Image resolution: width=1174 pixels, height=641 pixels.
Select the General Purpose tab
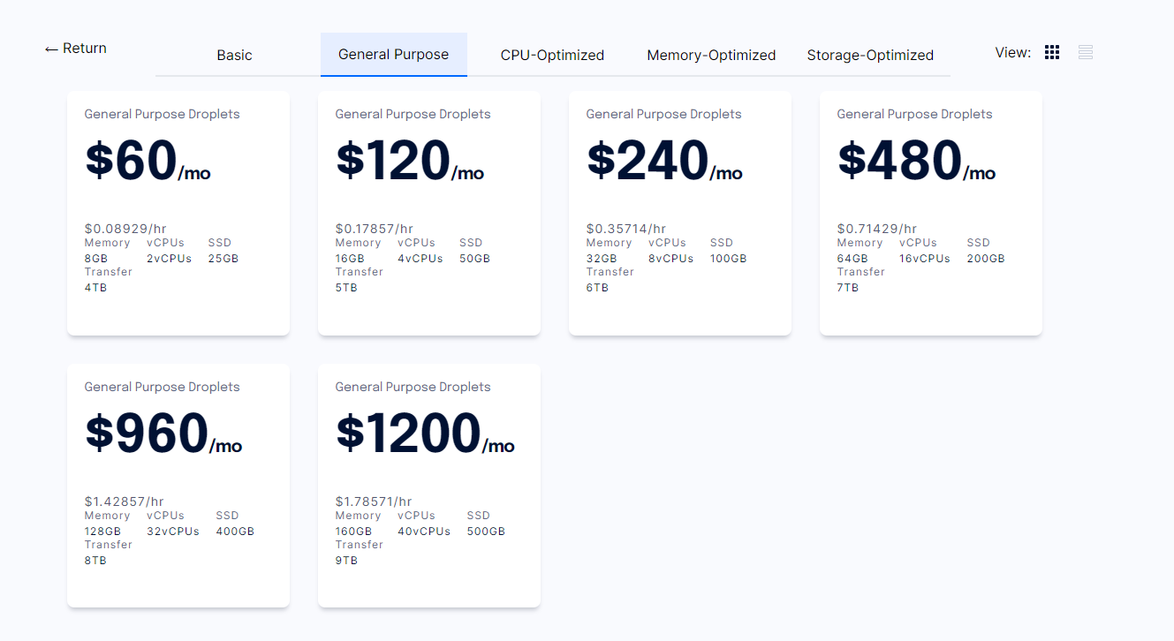pyautogui.click(x=393, y=55)
